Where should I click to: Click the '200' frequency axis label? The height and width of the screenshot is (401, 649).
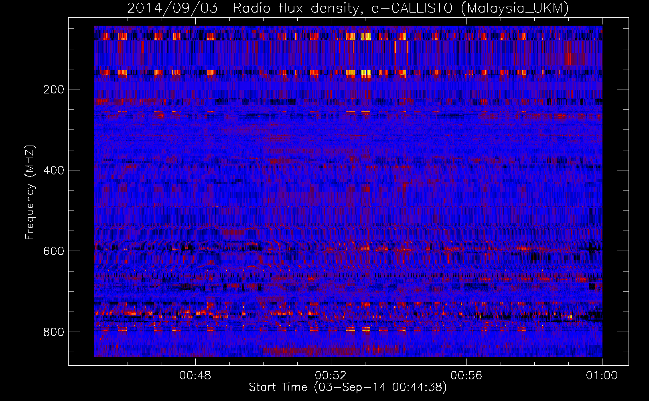[x=53, y=89]
